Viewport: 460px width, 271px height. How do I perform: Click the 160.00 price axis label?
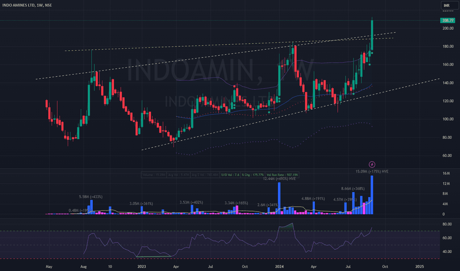448,65
